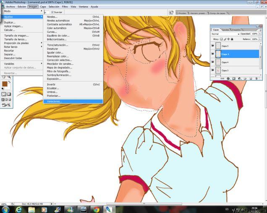Add layer mask button
The image size is (267, 213).
tap(234, 78)
